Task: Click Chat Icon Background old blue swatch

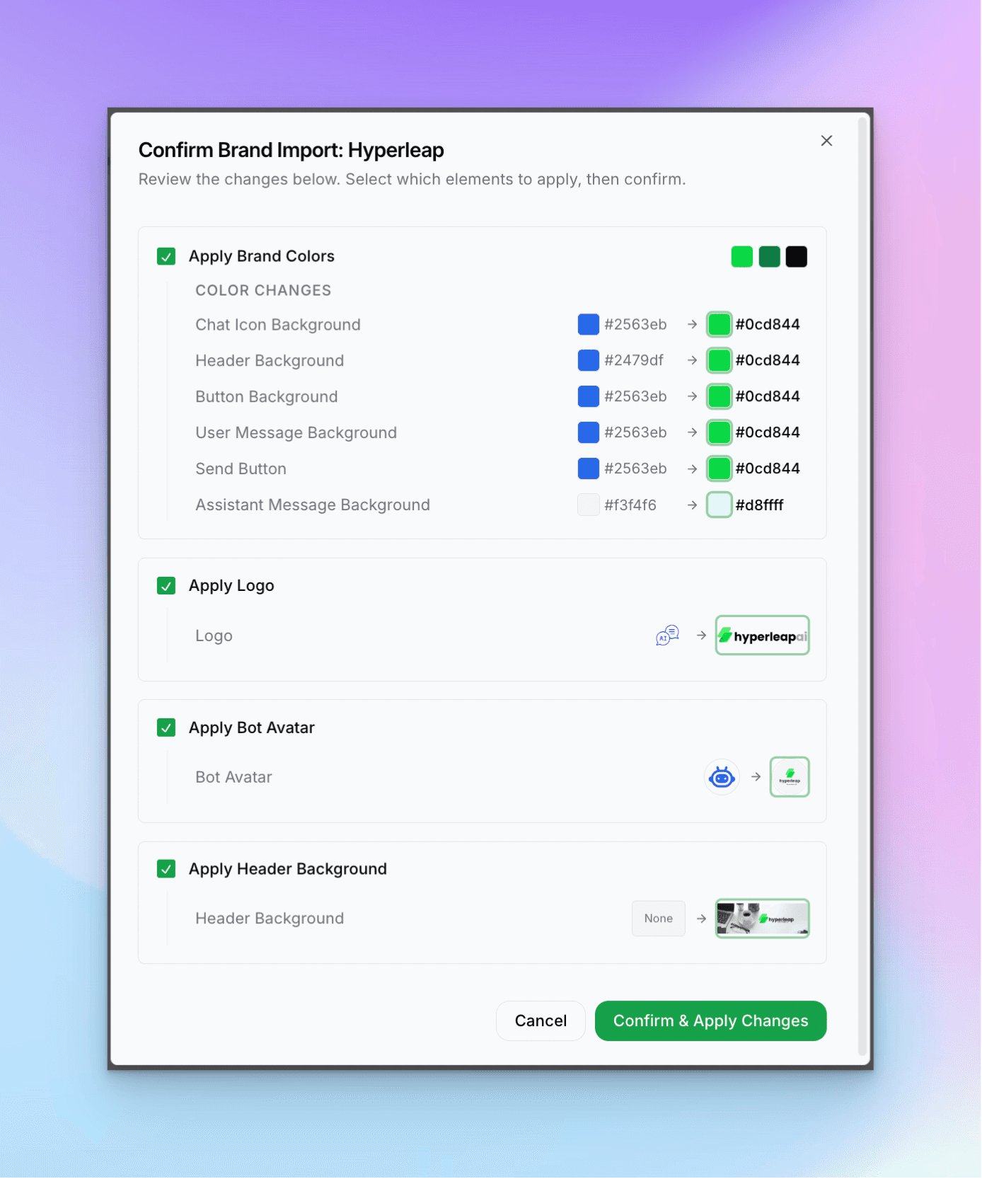Action: pyautogui.click(x=588, y=324)
